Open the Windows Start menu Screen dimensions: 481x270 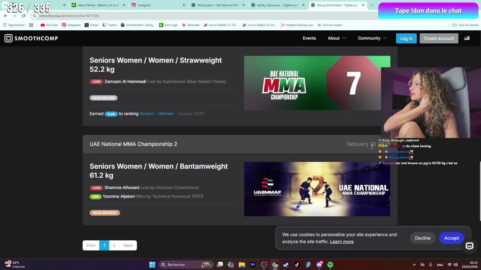pos(152,265)
